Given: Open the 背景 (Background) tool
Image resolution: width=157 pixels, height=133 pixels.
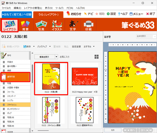Looking at the screenshot, I should pos(25,25).
